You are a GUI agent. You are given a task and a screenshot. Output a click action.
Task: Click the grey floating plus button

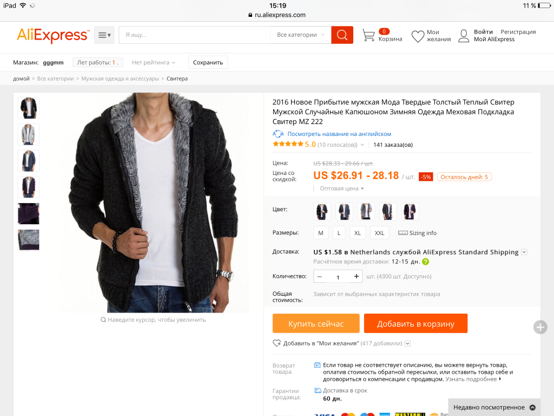(x=540, y=327)
